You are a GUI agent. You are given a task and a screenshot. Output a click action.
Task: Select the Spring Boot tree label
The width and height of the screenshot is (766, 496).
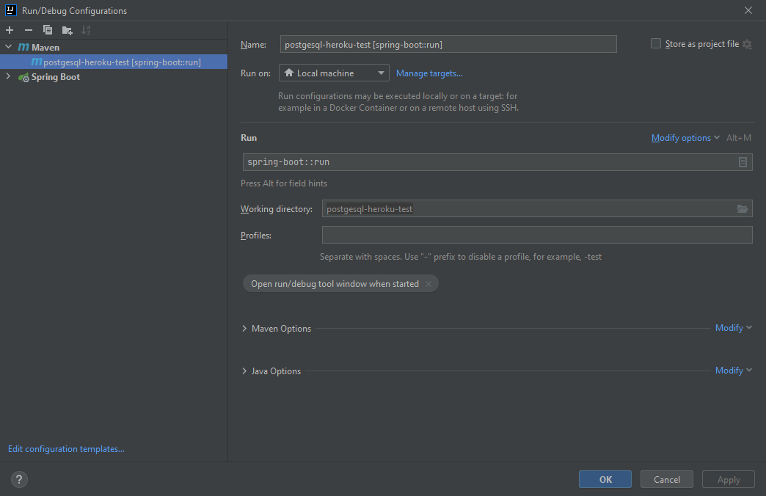pos(56,77)
